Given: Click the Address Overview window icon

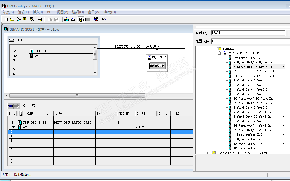Looking at the screenshot, I should [x=88, y=20].
